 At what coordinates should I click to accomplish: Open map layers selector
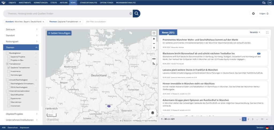pos(153,113)
